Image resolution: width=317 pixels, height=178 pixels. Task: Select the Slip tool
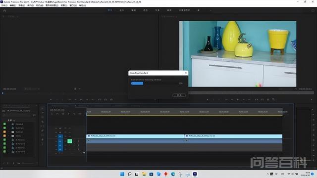pos(42,126)
